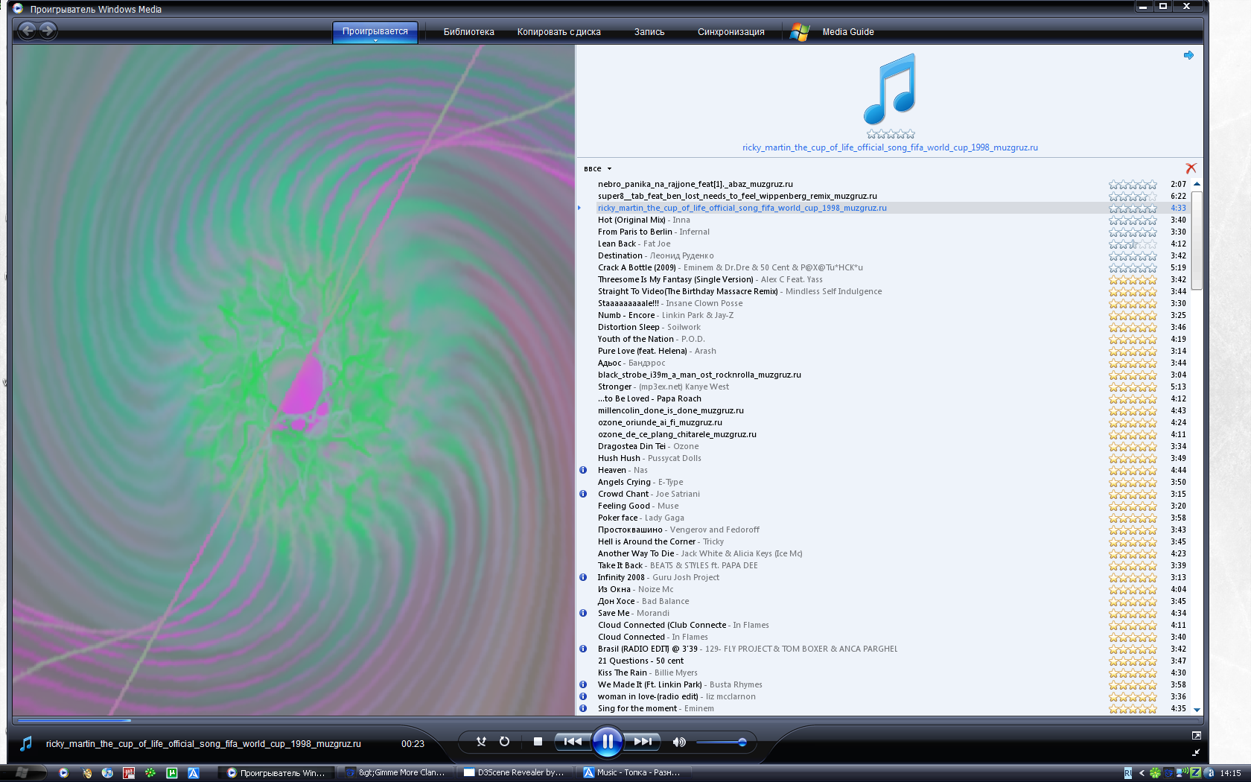Mute the sound with speaker icon
This screenshot has width=1251, height=782.
678,742
